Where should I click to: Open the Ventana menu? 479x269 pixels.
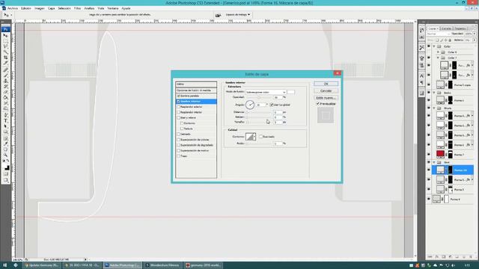pyautogui.click(x=113, y=8)
